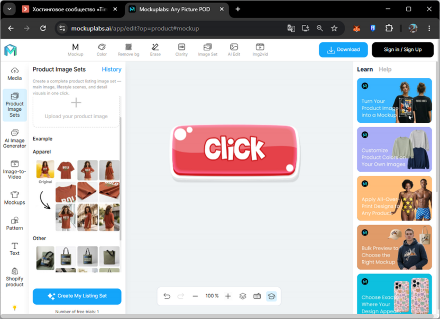Open Choose Exactly Where Design Appears card
The width and height of the screenshot is (440, 319).
[395, 294]
